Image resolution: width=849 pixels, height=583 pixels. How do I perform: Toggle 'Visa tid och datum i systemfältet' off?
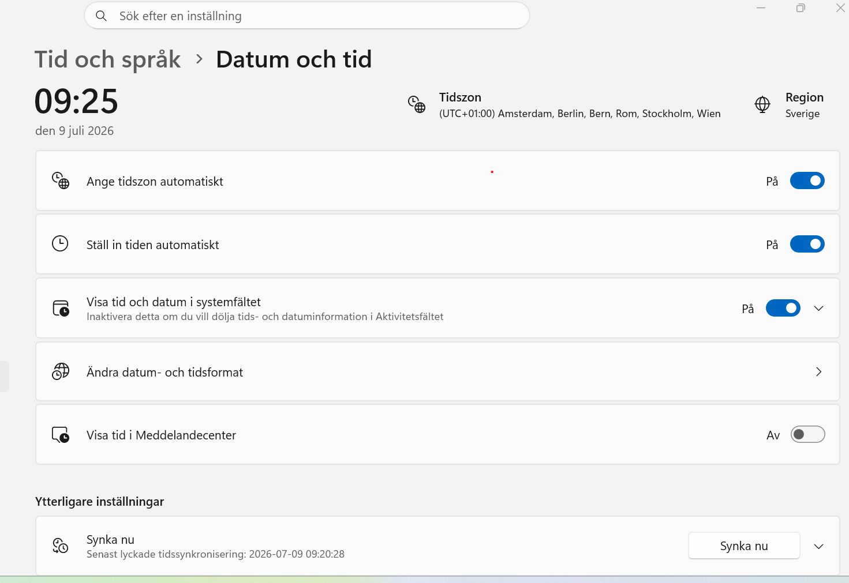783,308
